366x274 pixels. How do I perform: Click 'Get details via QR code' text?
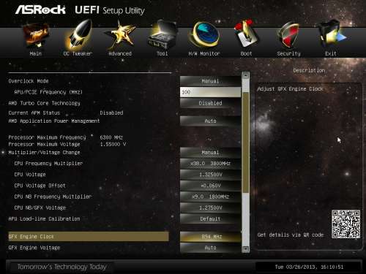[291, 235]
